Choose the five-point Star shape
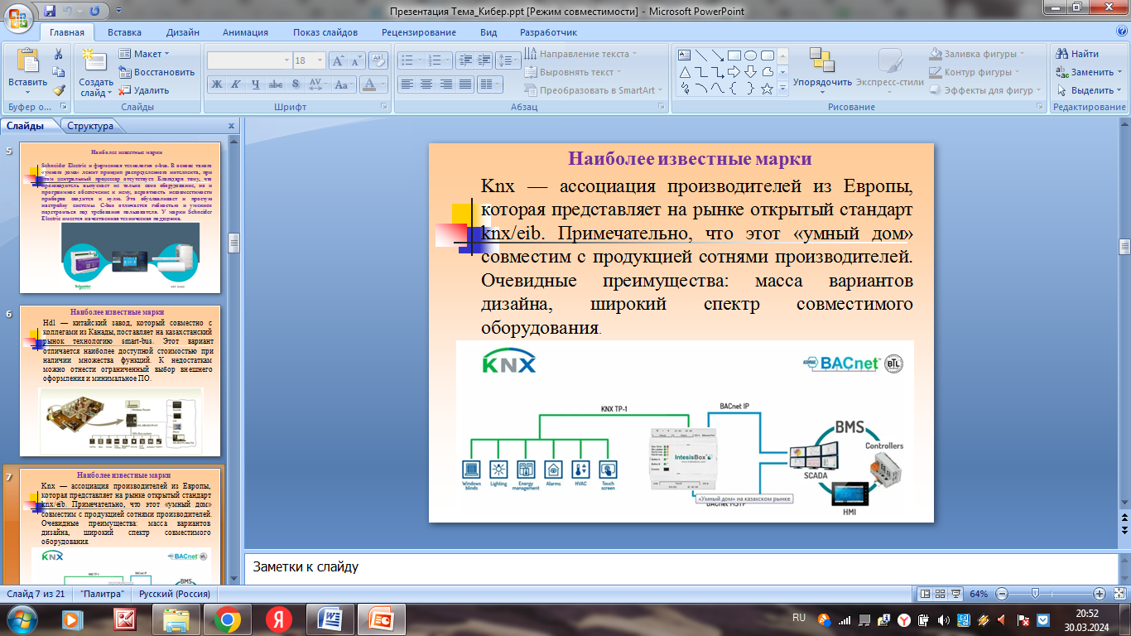 tap(767, 89)
